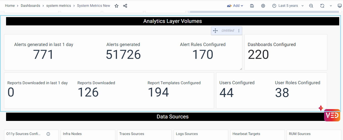Click the panel resize handle corner
The image size is (343, 140).
(x=241, y=69)
